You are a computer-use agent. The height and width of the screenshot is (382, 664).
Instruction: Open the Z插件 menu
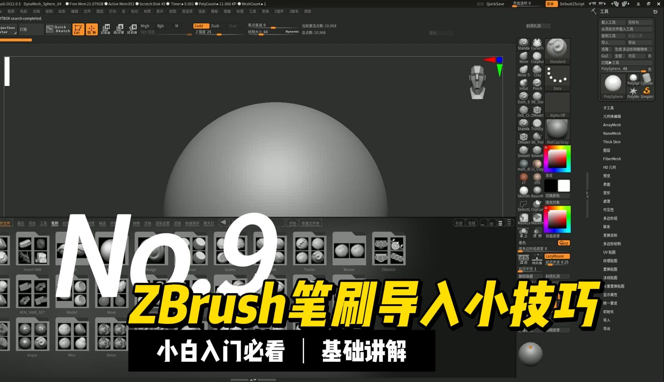(279, 11)
